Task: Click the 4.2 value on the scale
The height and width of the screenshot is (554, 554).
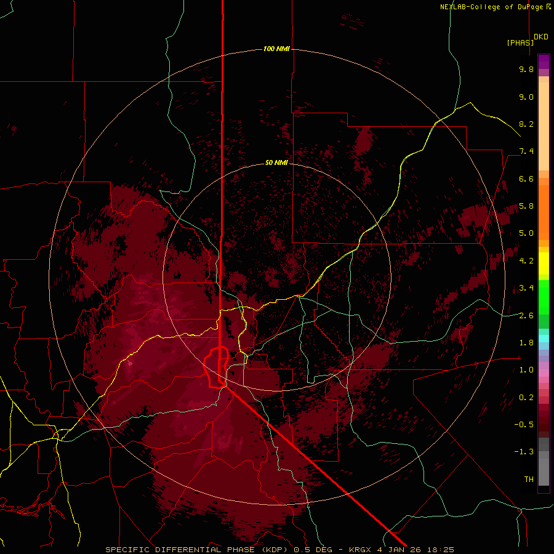Action: (x=526, y=261)
